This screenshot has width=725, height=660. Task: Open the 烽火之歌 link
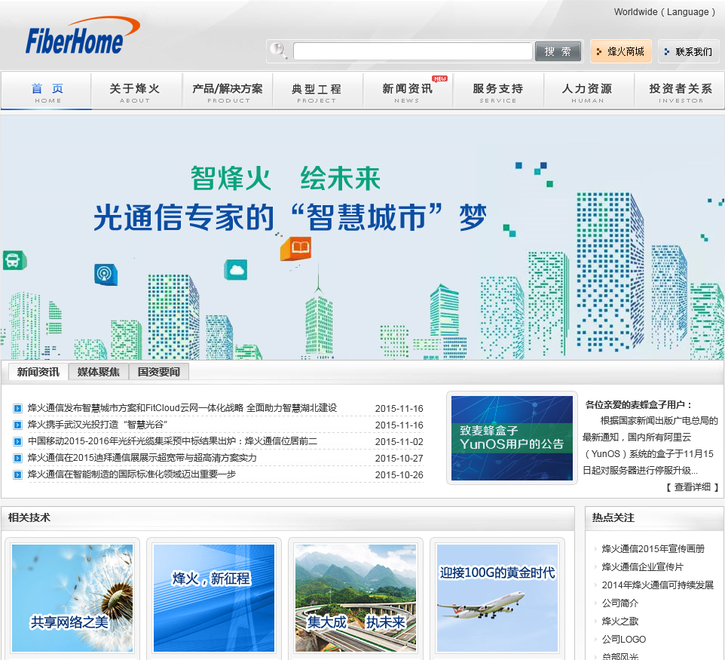click(619, 621)
